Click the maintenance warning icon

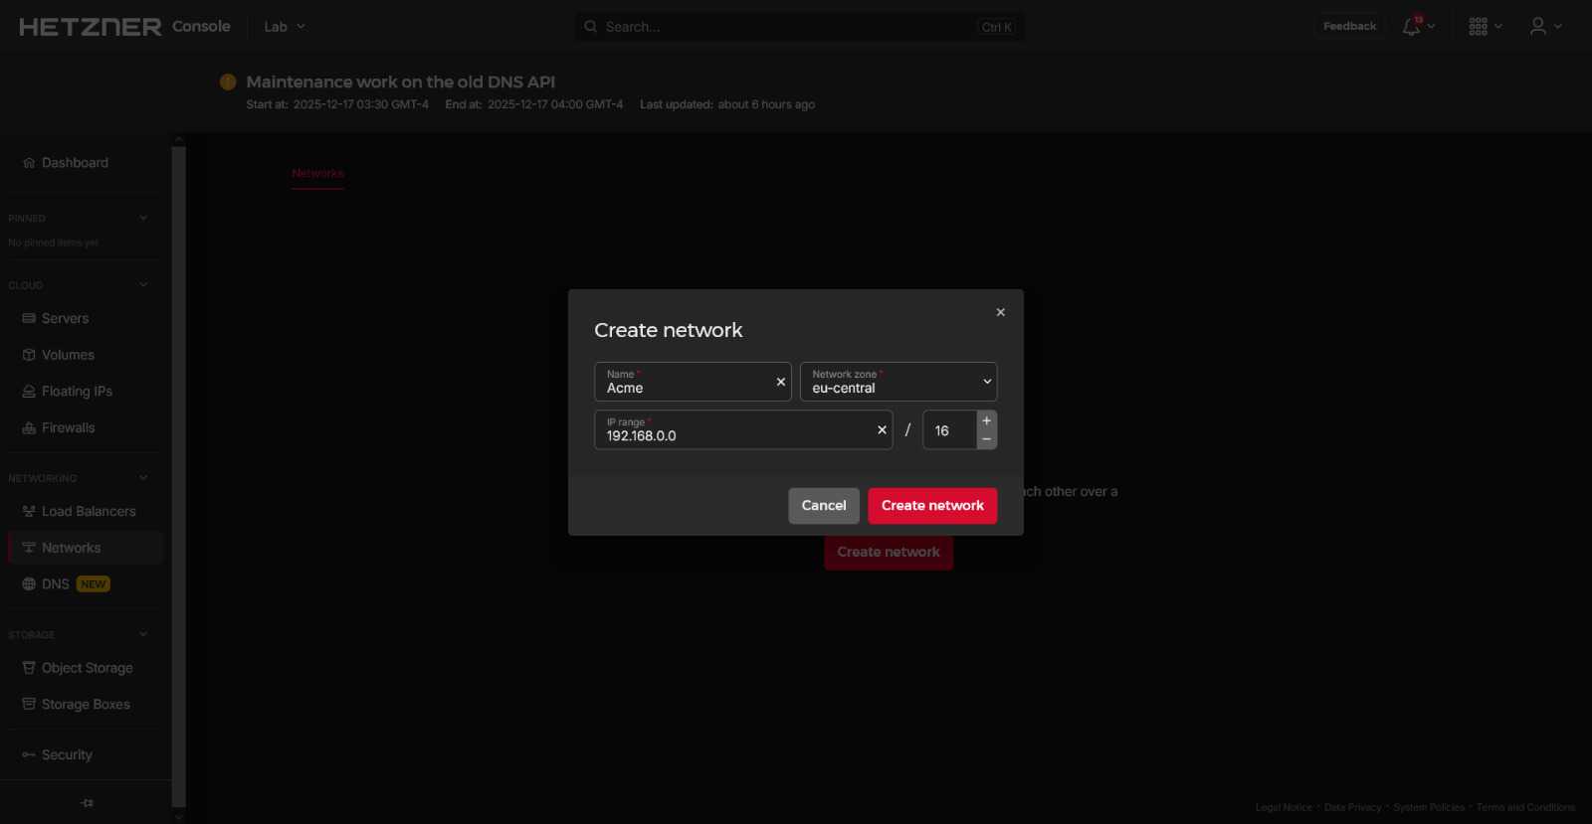click(x=228, y=82)
